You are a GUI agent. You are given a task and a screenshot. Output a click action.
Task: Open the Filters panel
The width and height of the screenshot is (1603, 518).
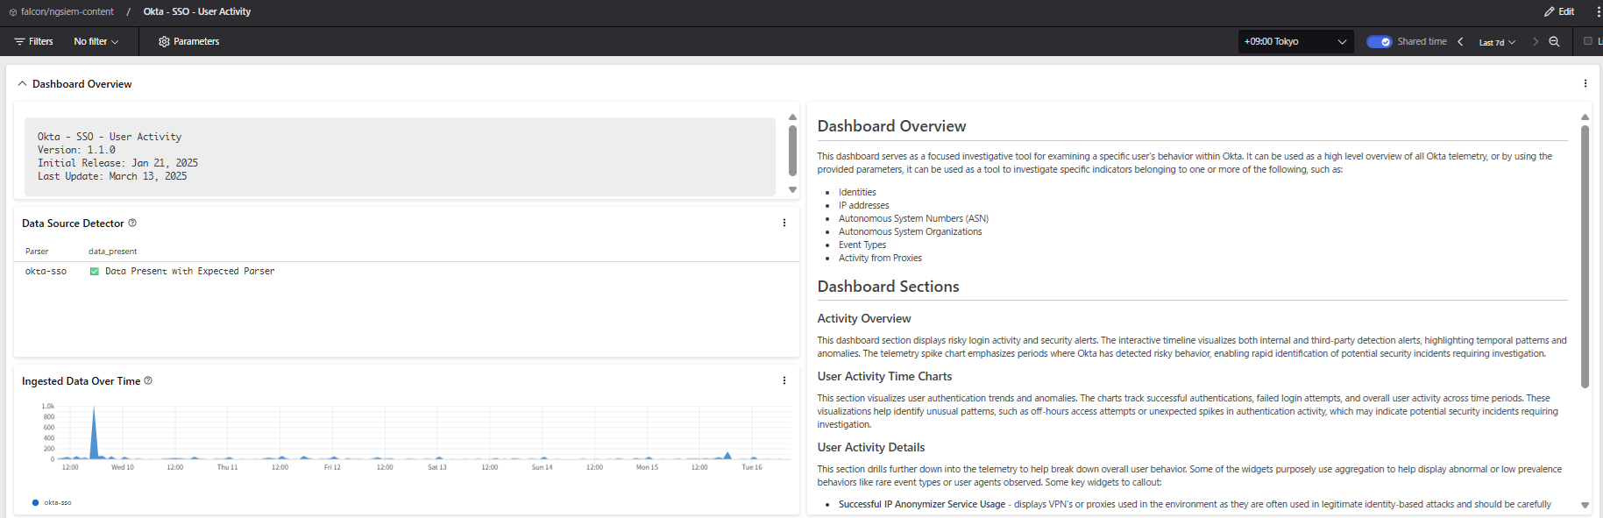[x=33, y=41]
